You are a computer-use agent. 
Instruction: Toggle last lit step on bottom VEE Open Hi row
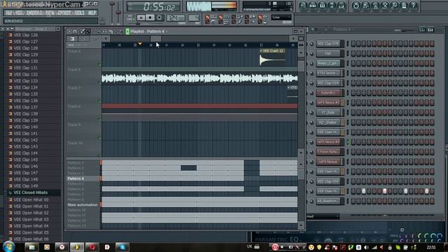[427, 191]
